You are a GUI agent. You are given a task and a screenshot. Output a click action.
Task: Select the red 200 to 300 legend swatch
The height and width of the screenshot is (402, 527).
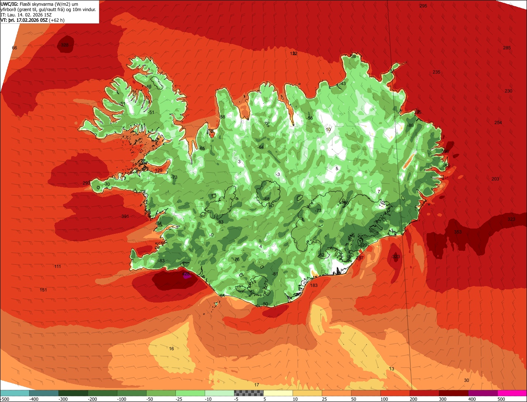pos(424,393)
